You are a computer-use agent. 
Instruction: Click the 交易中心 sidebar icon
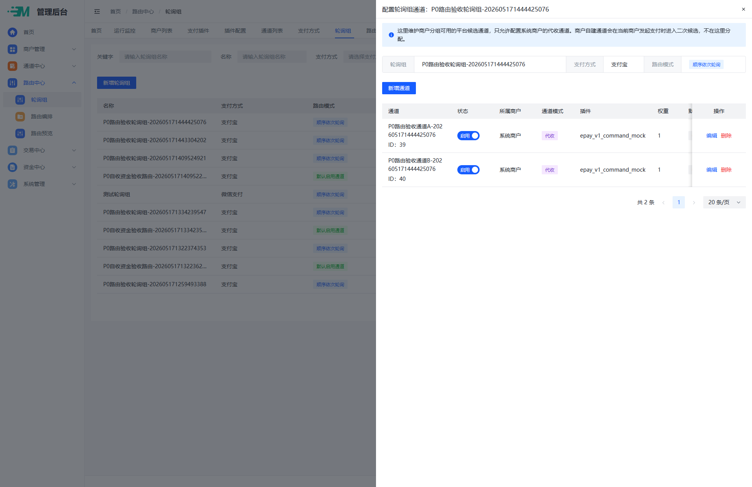point(12,150)
